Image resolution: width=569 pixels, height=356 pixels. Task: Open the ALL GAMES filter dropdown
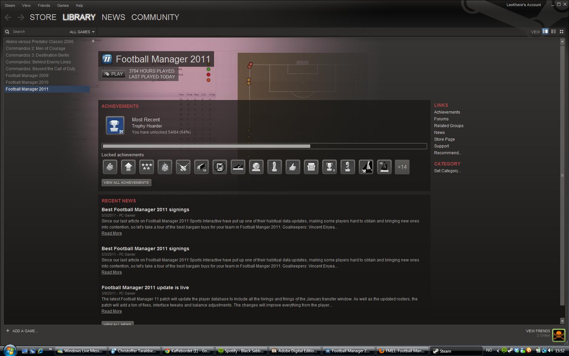point(82,32)
